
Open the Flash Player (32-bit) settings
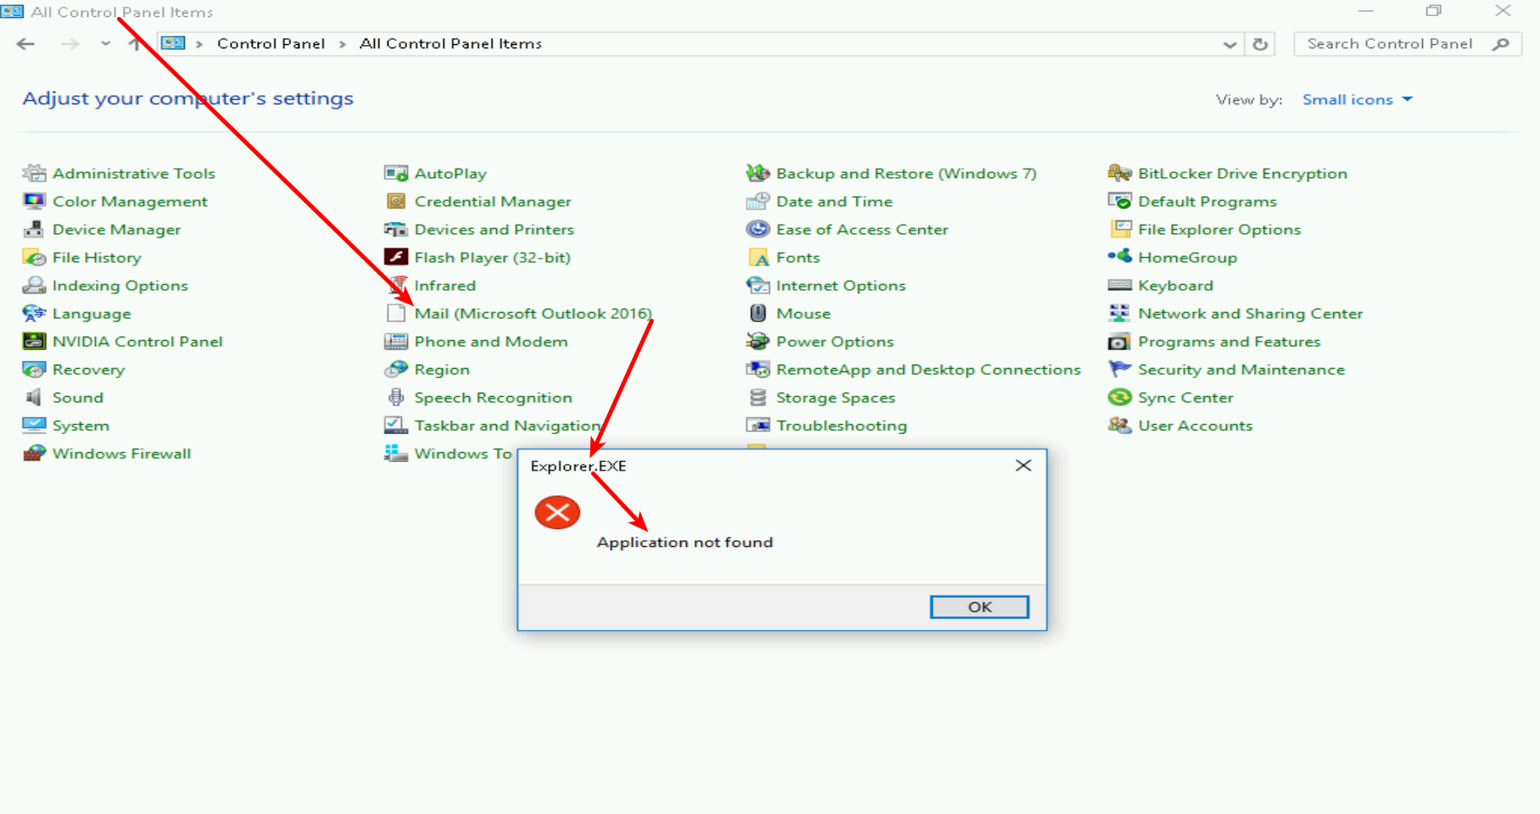click(x=492, y=257)
